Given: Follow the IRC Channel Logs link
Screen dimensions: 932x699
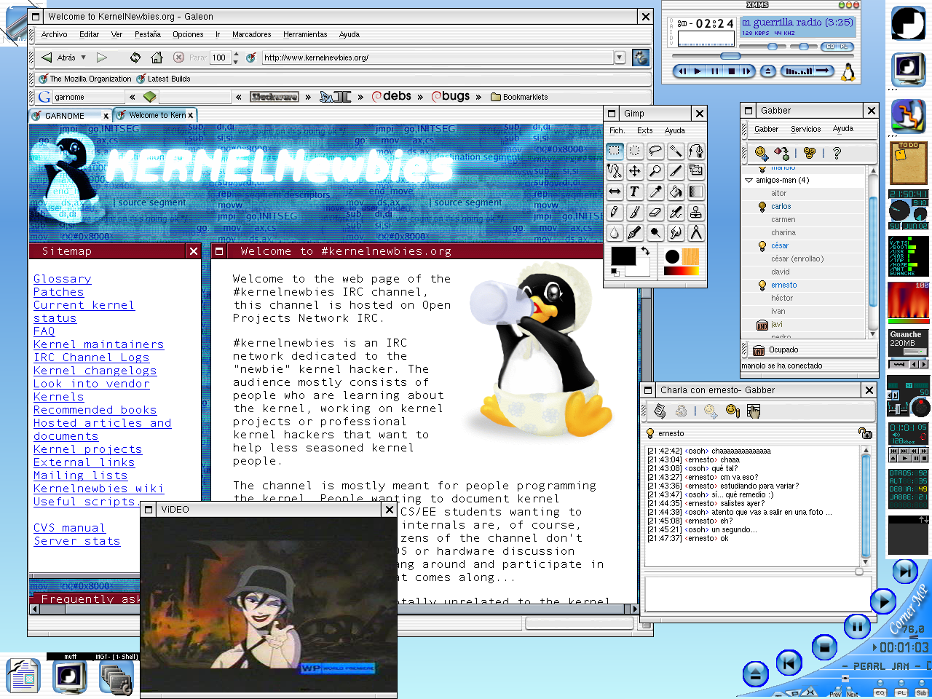Looking at the screenshot, I should click(x=91, y=358).
